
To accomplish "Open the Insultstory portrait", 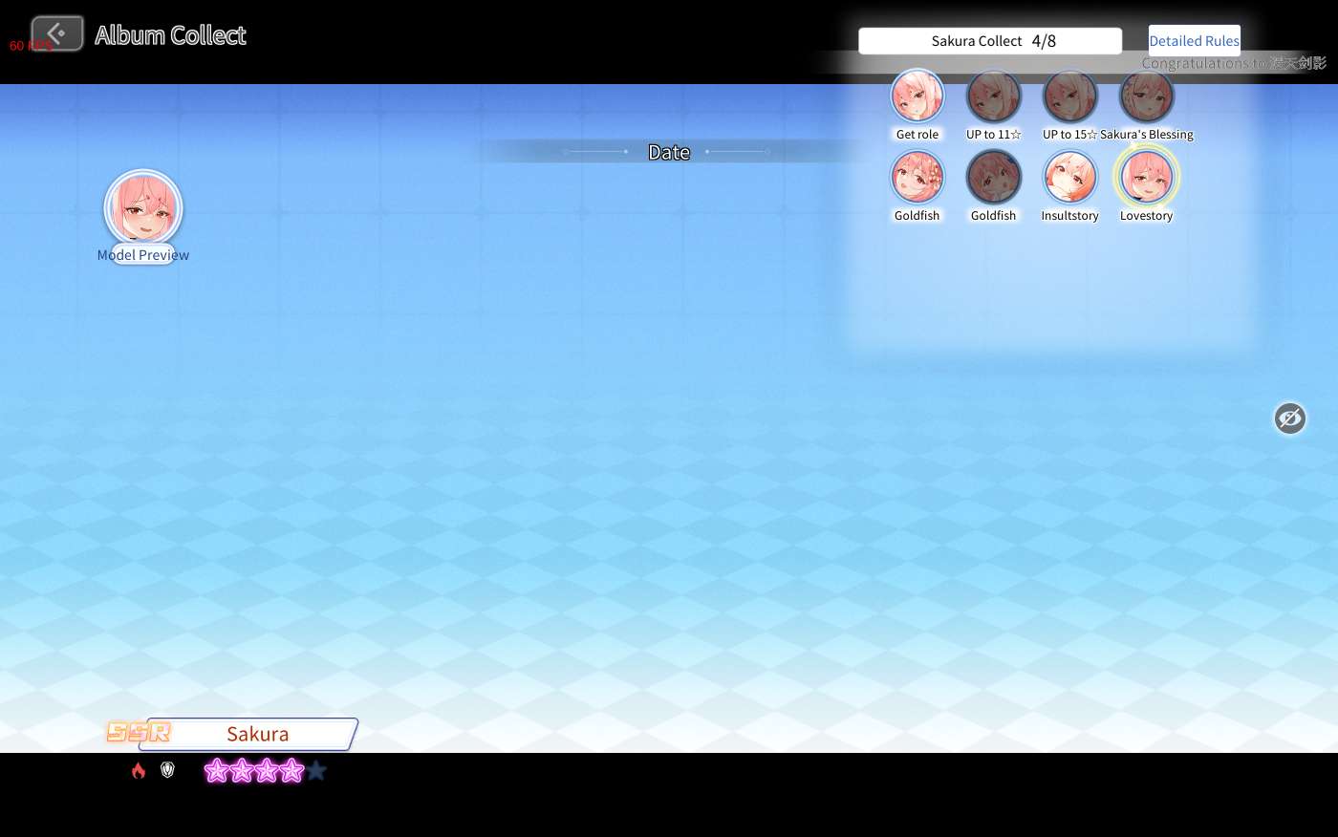I will click(x=1070, y=178).
